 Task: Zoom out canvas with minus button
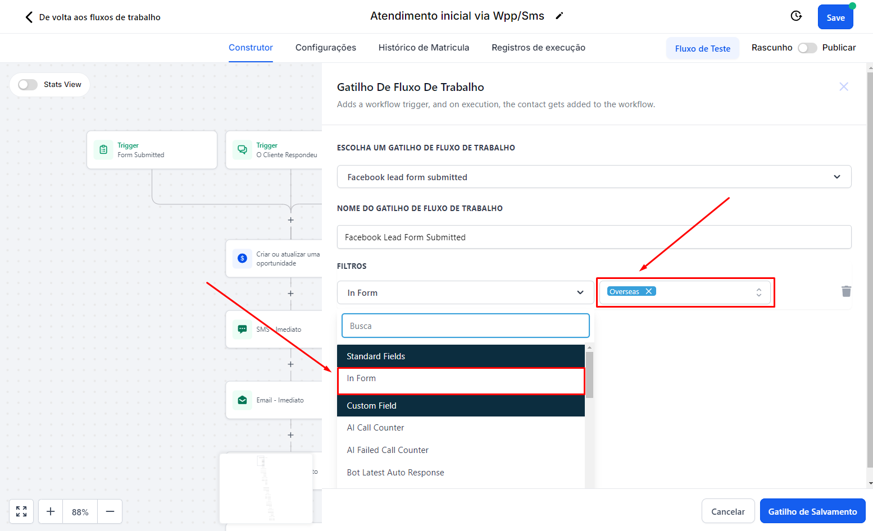110,511
